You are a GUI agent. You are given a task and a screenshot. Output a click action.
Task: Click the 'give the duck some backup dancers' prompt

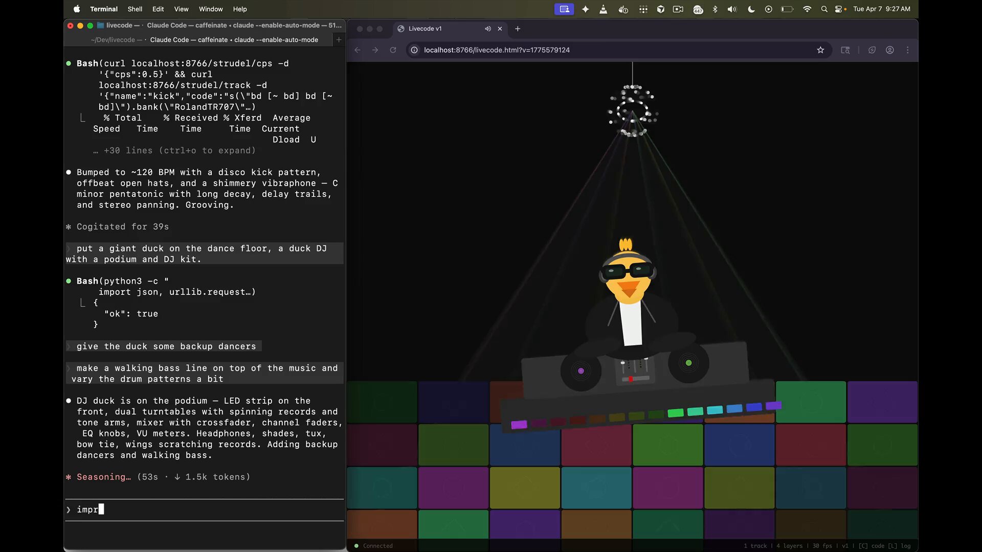pyautogui.click(x=164, y=347)
